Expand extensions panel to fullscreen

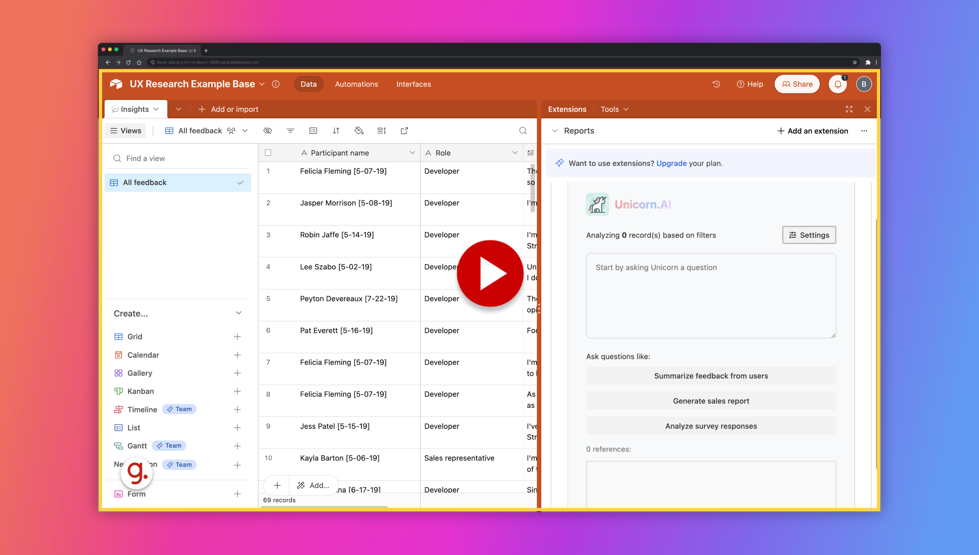(849, 109)
